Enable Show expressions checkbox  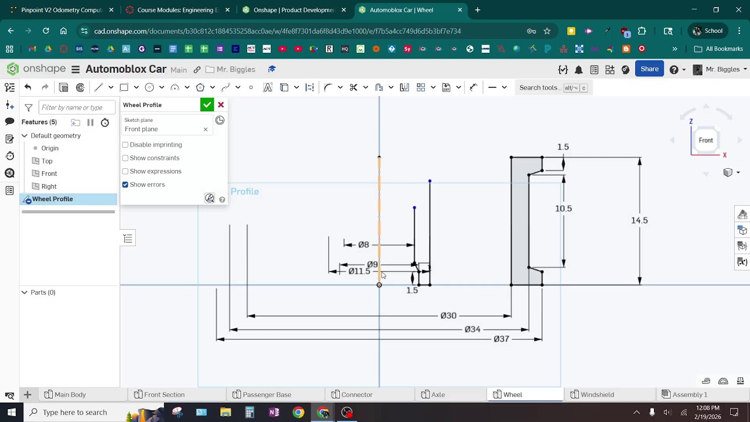point(125,171)
